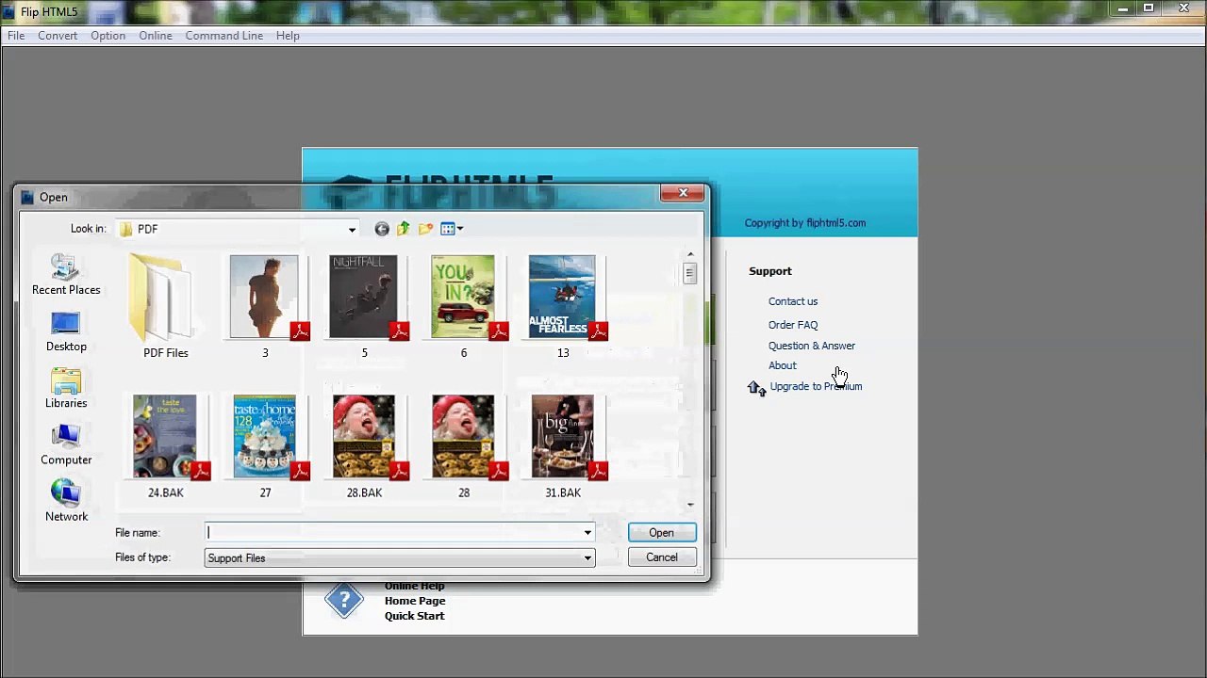The width and height of the screenshot is (1207, 678).
Task: Select Computer in the places sidebar
Action: pos(66,445)
